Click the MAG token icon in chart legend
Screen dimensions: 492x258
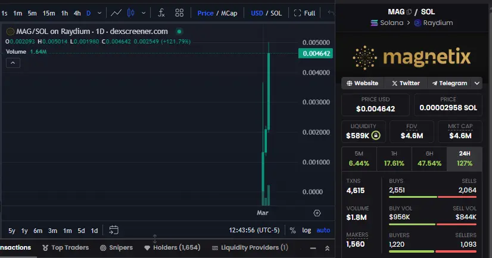click(x=10, y=32)
